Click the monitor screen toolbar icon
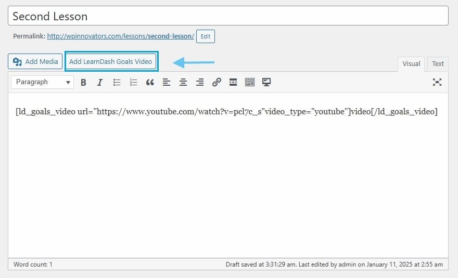This screenshot has width=458, height=278. pos(266,82)
